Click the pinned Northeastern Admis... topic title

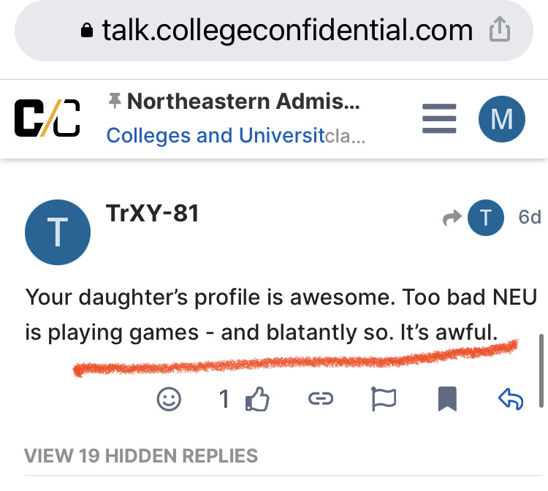[x=243, y=102]
